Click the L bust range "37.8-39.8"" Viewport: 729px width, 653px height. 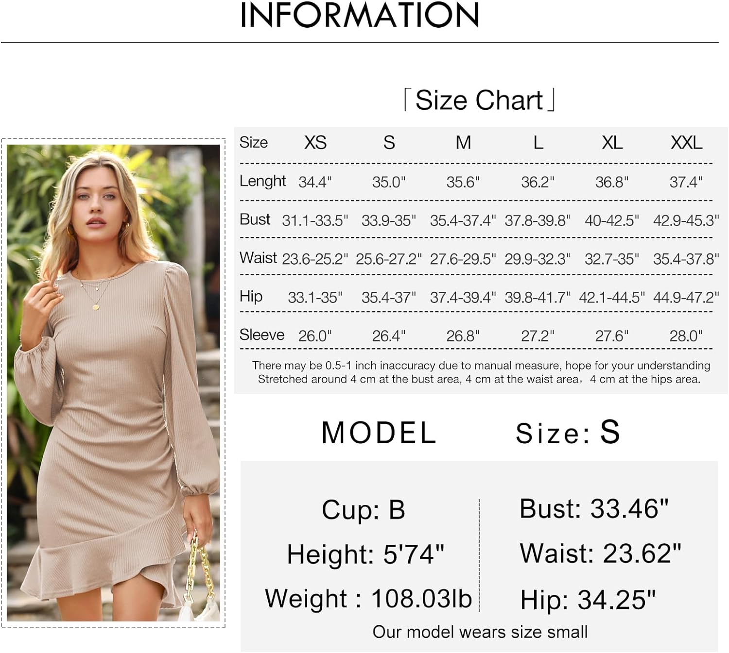[x=538, y=220]
